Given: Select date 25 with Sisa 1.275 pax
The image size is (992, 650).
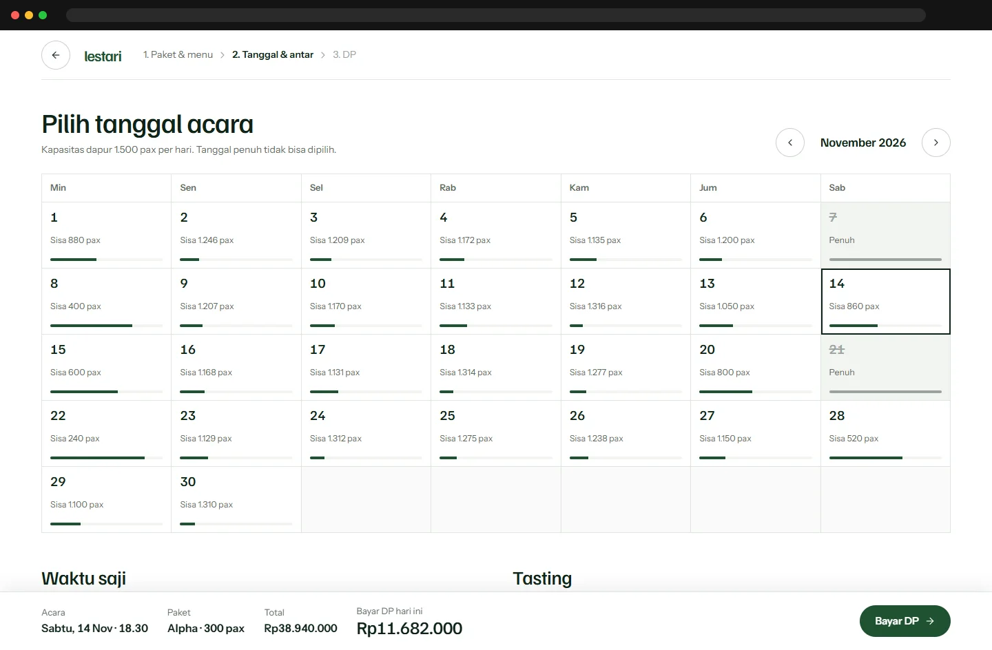Looking at the screenshot, I should point(496,434).
